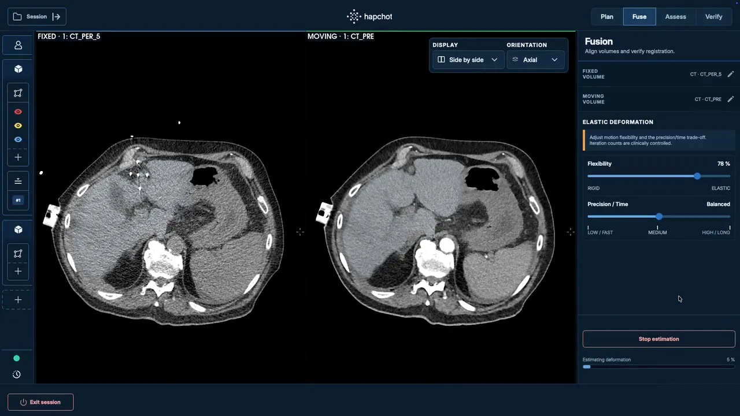Edit moving volume with pencil icon
Image resolution: width=740 pixels, height=416 pixels.
731,99
